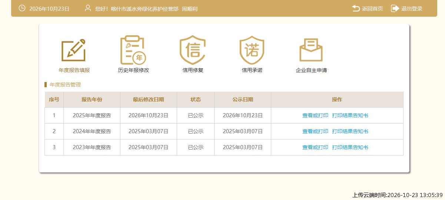The width and height of the screenshot is (445, 200).
Task: Open the 信用修复 shield icon
Action: click(x=193, y=50)
